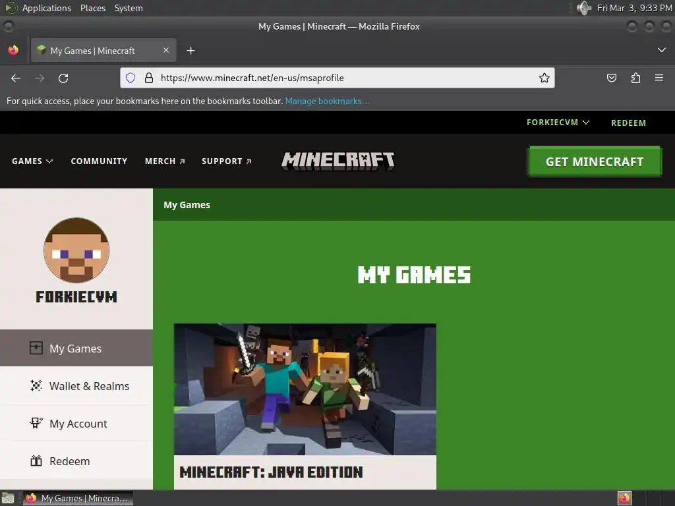Expand the Games navigation dropdown

pos(32,161)
